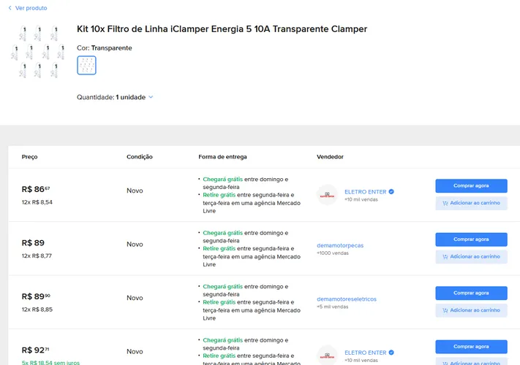This screenshot has height=365, width=520.
Task: Click ELETRO ENTER logo in the R$ 92 row
Action: point(327,355)
